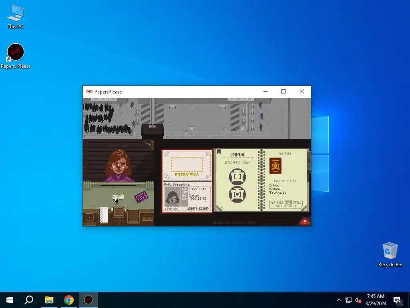
Task: Open File Explorer from the taskbar
Action: tap(49, 300)
